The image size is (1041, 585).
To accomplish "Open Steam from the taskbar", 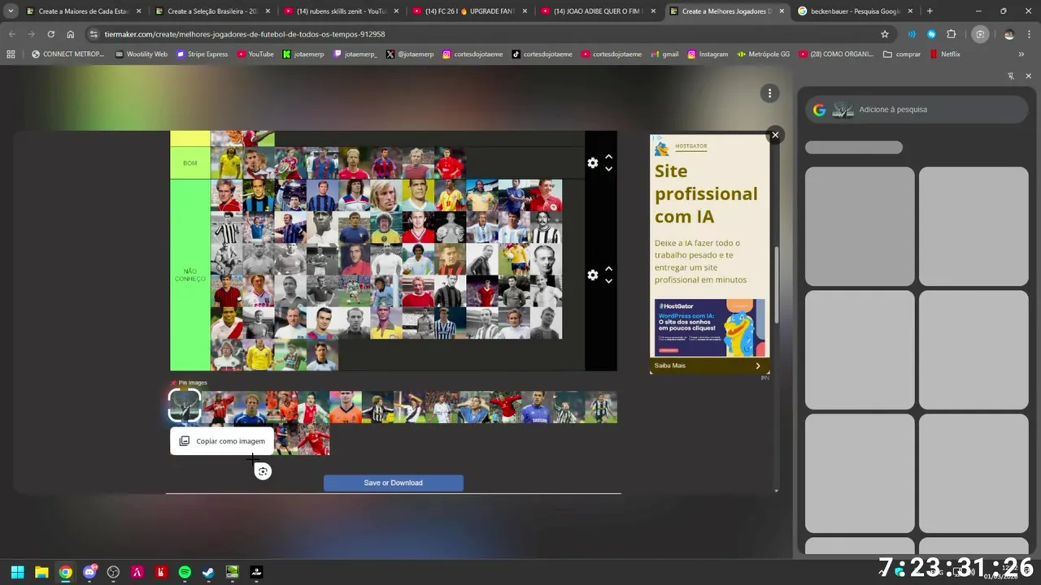I will pyautogui.click(x=208, y=572).
